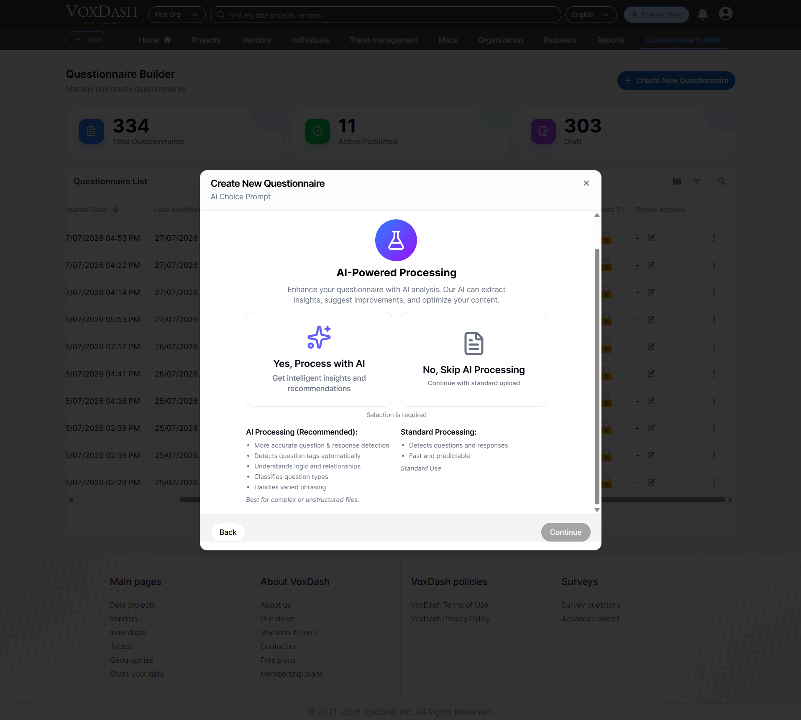Open the Requests tab

pos(560,40)
